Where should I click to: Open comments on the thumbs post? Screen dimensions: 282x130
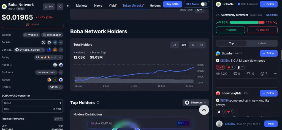(237, 74)
